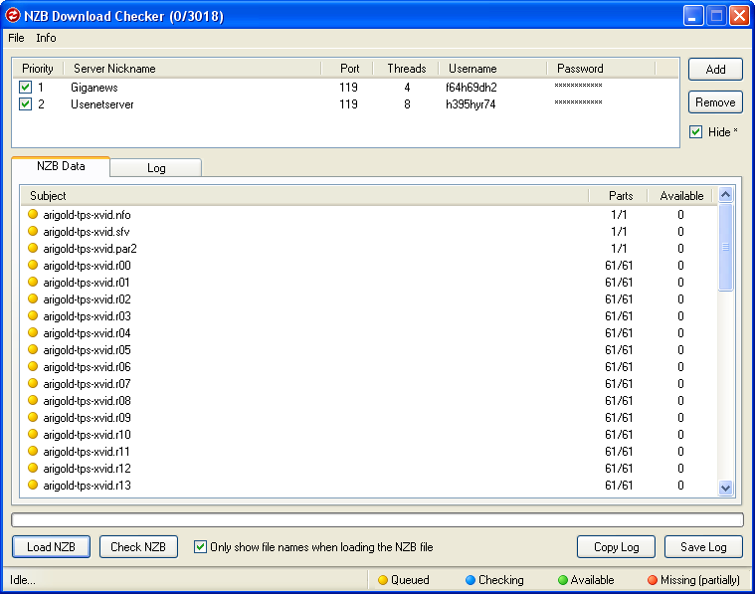Screen dimensions: 755x594
Task: Click the yellow dot of arigold-tps-xvid.r12
Action: [x=33, y=468]
